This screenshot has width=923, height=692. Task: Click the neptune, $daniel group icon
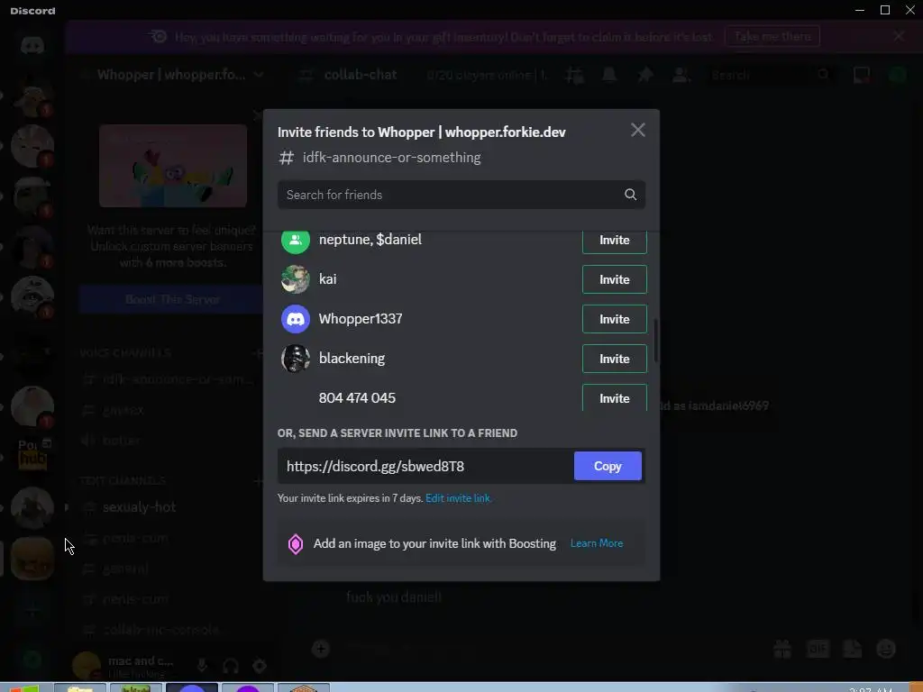click(296, 240)
